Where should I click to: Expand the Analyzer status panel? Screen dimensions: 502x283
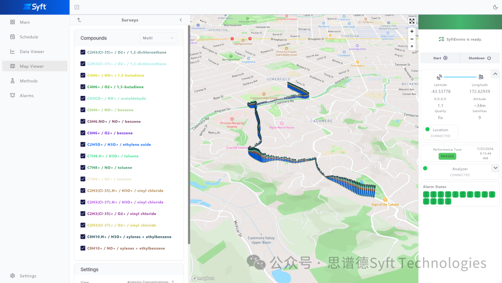(495, 168)
